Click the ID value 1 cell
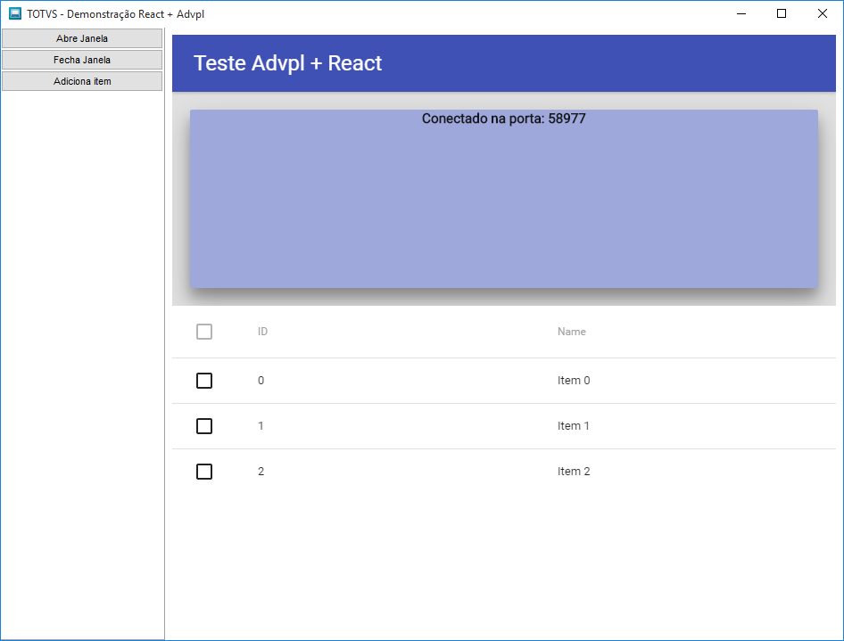 (261, 426)
